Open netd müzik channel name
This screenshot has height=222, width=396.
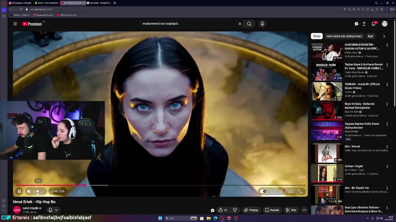(x=31, y=208)
